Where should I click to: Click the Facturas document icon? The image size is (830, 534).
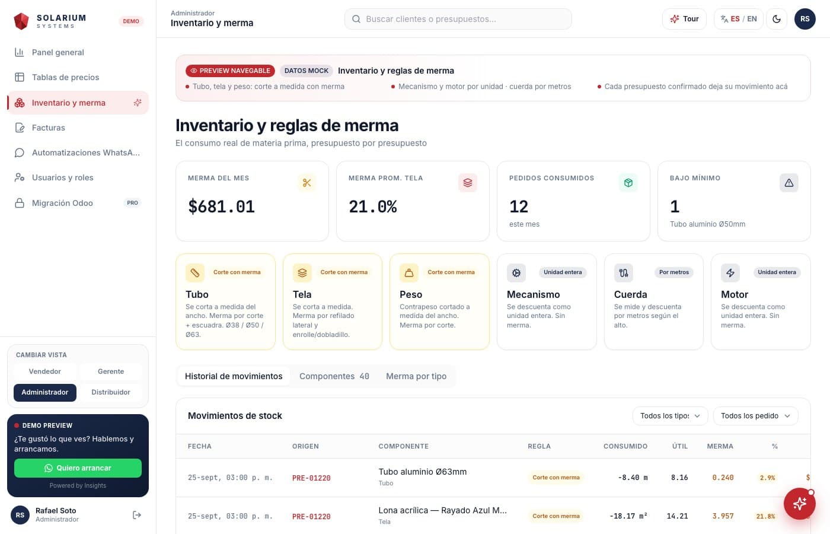click(20, 128)
